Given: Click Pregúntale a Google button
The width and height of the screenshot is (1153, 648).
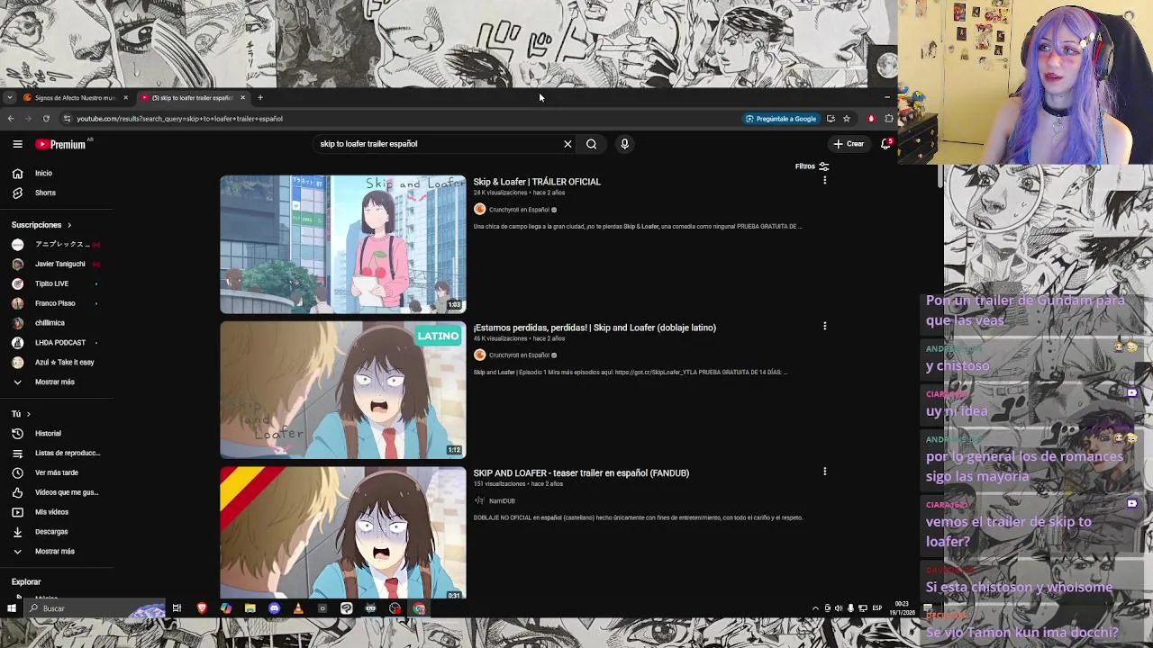Looking at the screenshot, I should (781, 119).
